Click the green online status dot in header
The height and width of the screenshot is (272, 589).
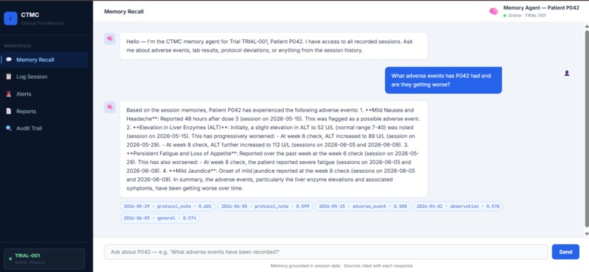(x=505, y=16)
